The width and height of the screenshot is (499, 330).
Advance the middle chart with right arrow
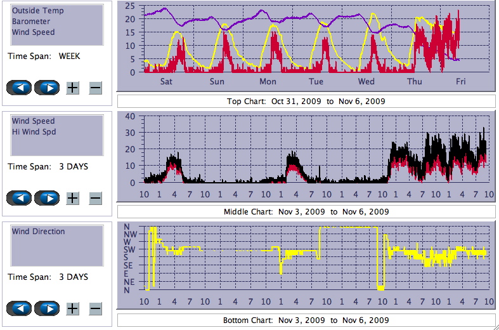point(47,198)
